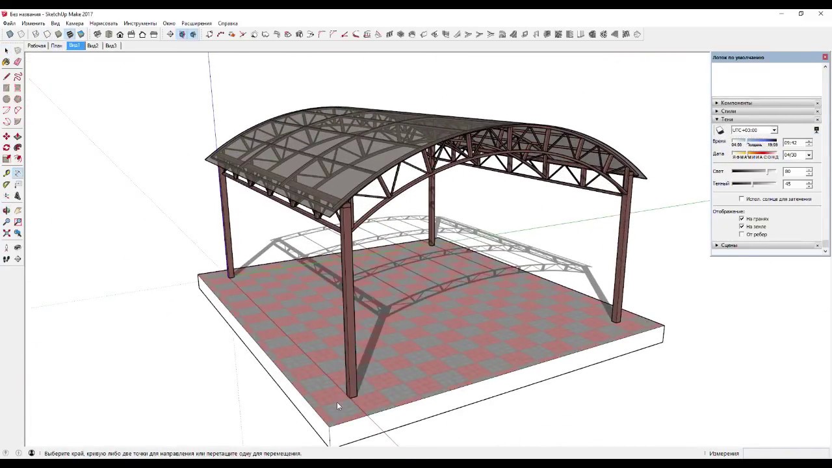Screen dimensions: 832x468
Task: Select the Offset tool
Action: (18, 159)
